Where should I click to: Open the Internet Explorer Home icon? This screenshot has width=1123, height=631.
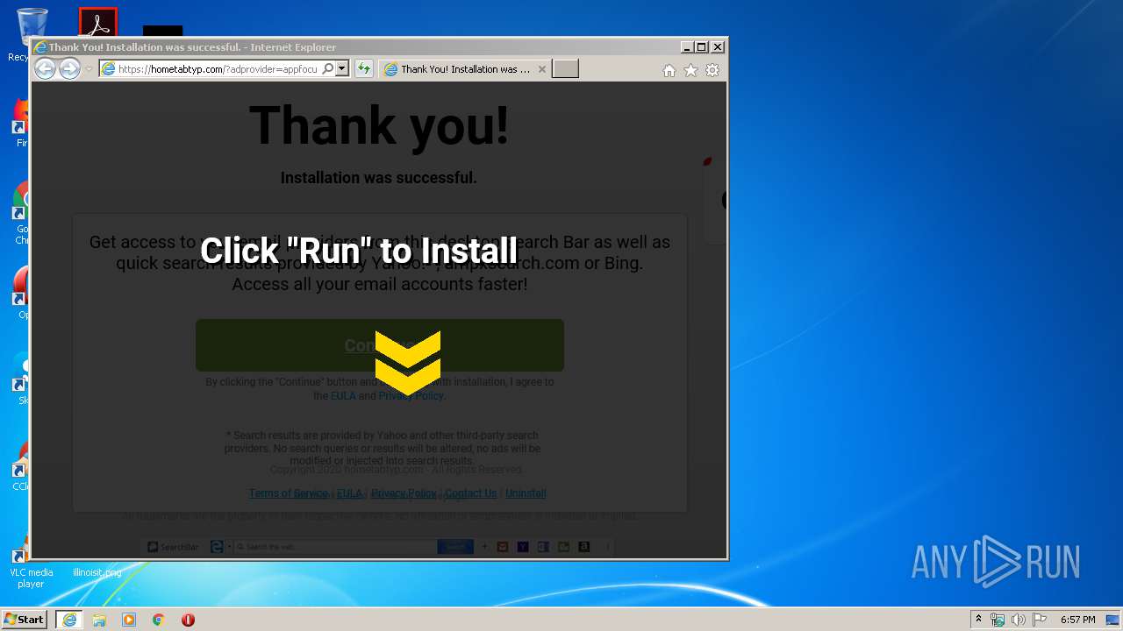(x=669, y=70)
